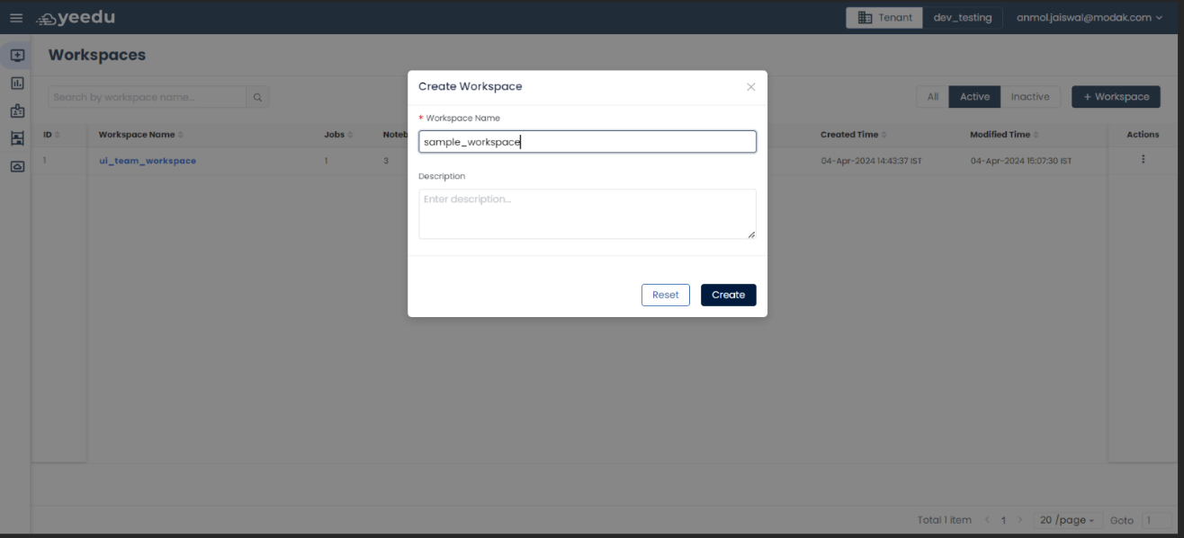Click the Reset button
This screenshot has width=1184, height=538.
[x=666, y=295]
